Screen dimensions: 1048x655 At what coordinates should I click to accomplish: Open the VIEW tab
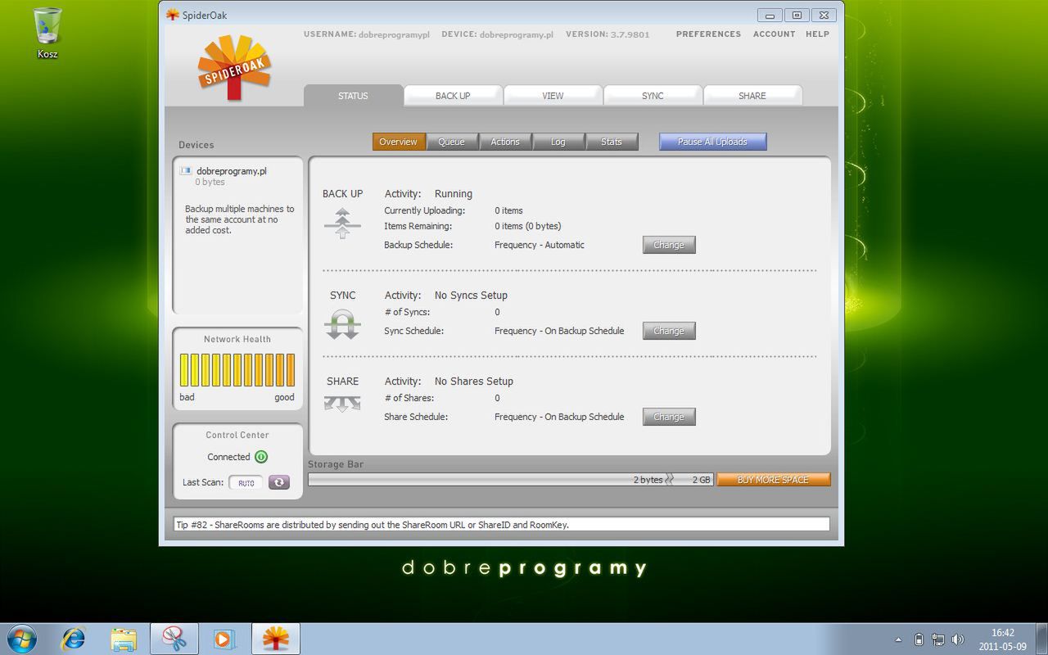[x=553, y=96]
